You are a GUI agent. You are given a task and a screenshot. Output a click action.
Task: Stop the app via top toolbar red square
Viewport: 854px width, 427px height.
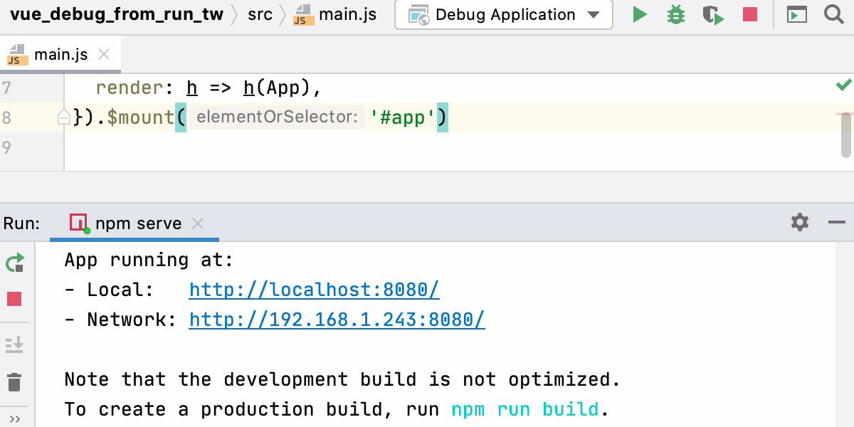(x=749, y=14)
